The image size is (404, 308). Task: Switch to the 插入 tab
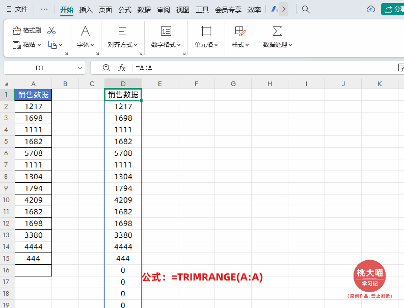[86, 10]
